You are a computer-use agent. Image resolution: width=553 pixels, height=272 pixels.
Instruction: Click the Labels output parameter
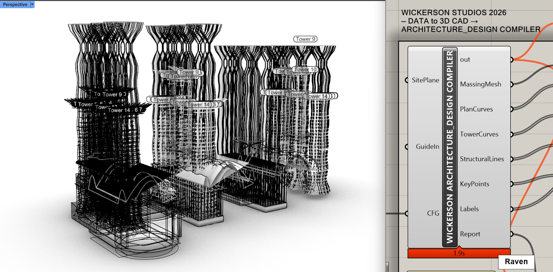point(469,209)
